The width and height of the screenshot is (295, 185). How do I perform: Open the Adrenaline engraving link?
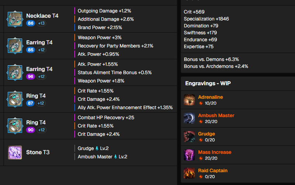(x=210, y=97)
